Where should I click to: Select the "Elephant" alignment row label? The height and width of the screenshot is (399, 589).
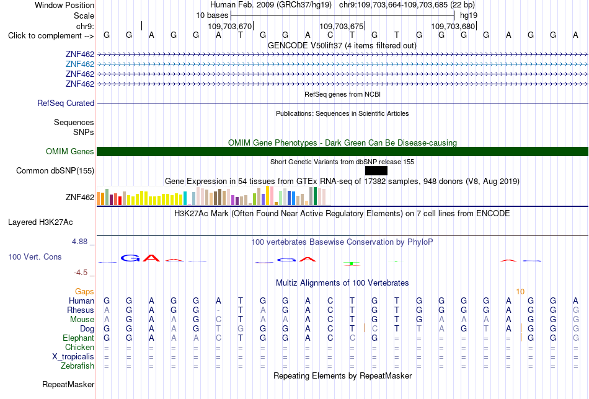(x=78, y=338)
